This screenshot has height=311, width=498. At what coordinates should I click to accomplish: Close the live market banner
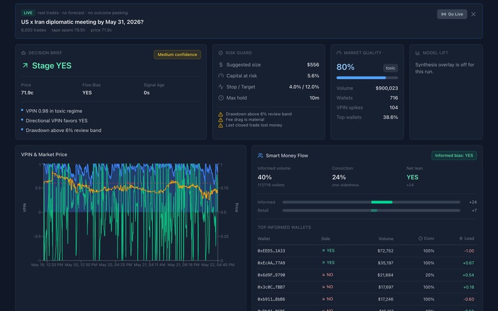[473, 14]
